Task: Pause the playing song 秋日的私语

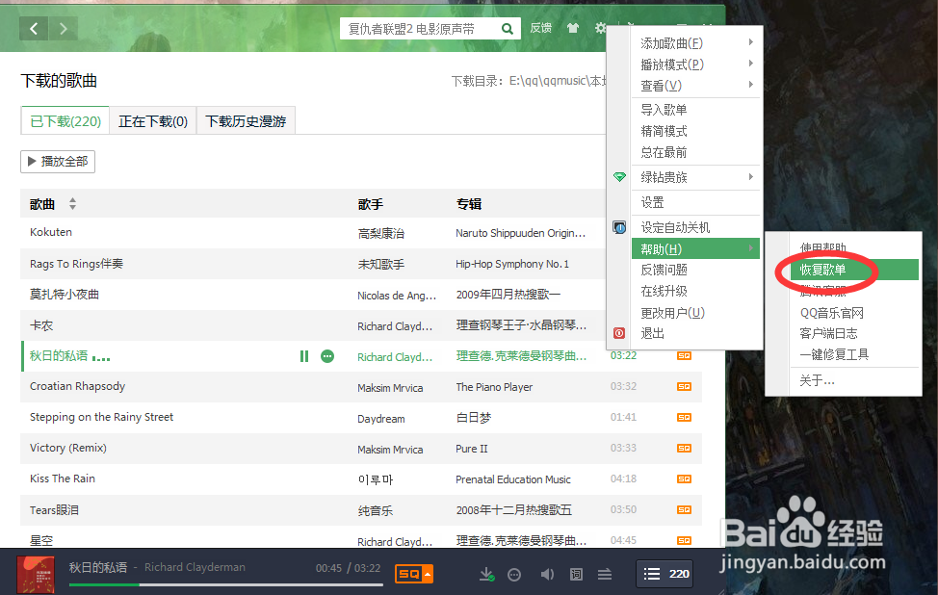Action: [x=304, y=356]
